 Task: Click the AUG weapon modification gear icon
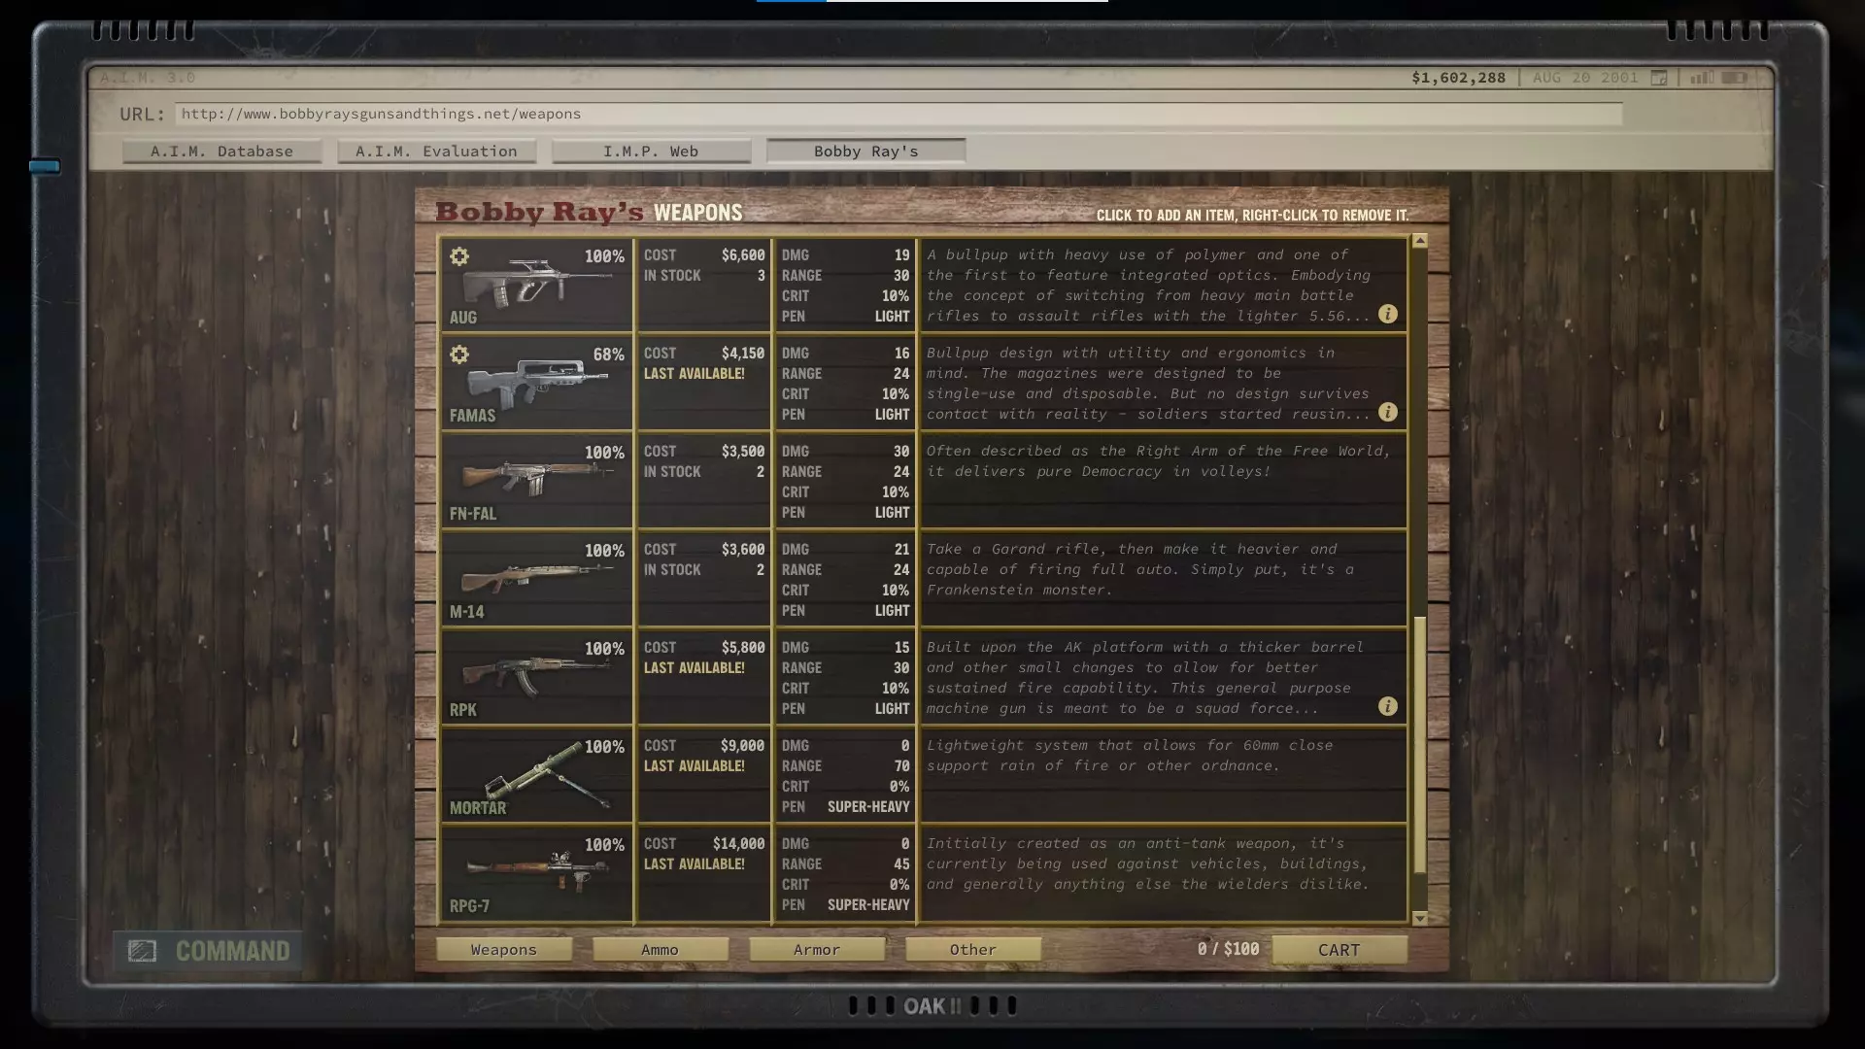[x=459, y=256]
